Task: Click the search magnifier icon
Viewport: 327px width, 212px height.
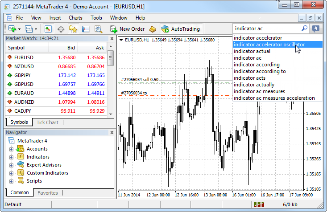Action: (x=305, y=29)
